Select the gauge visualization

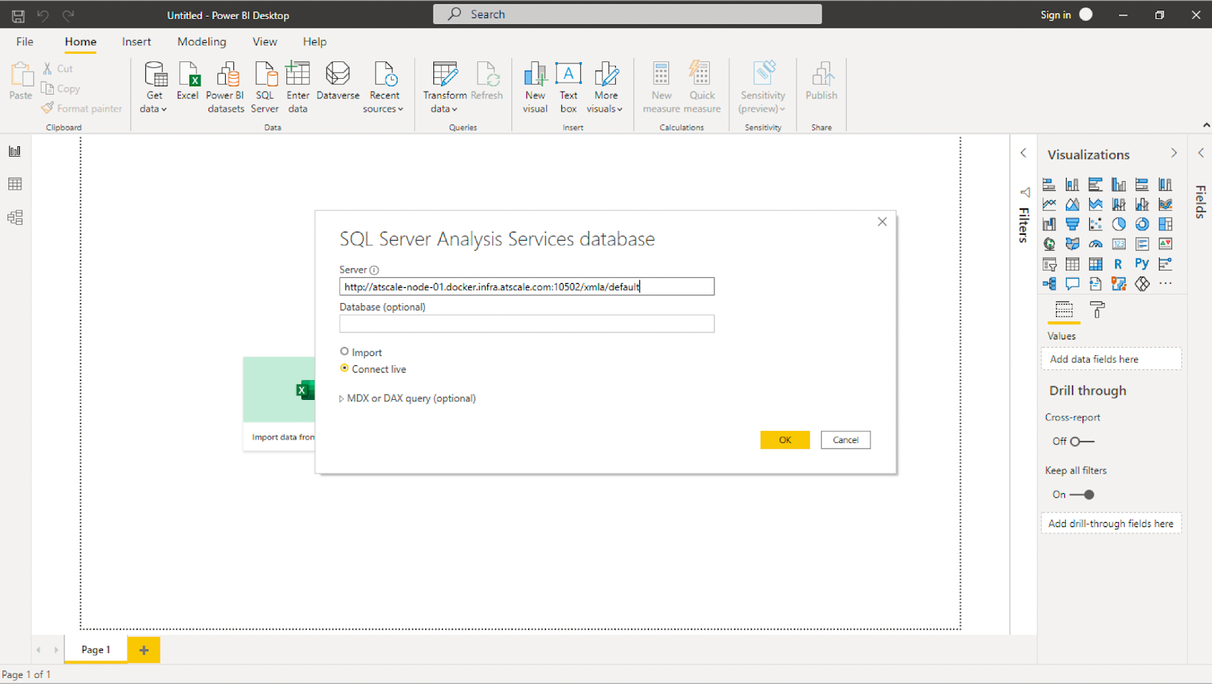click(1095, 244)
